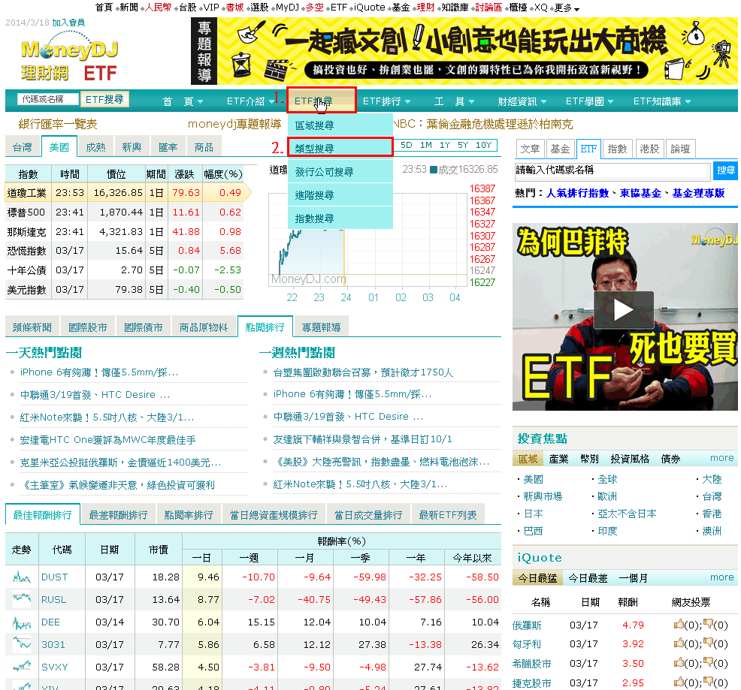Switch to 商品 market tab
Screen dimensions: 741x690
(204, 147)
